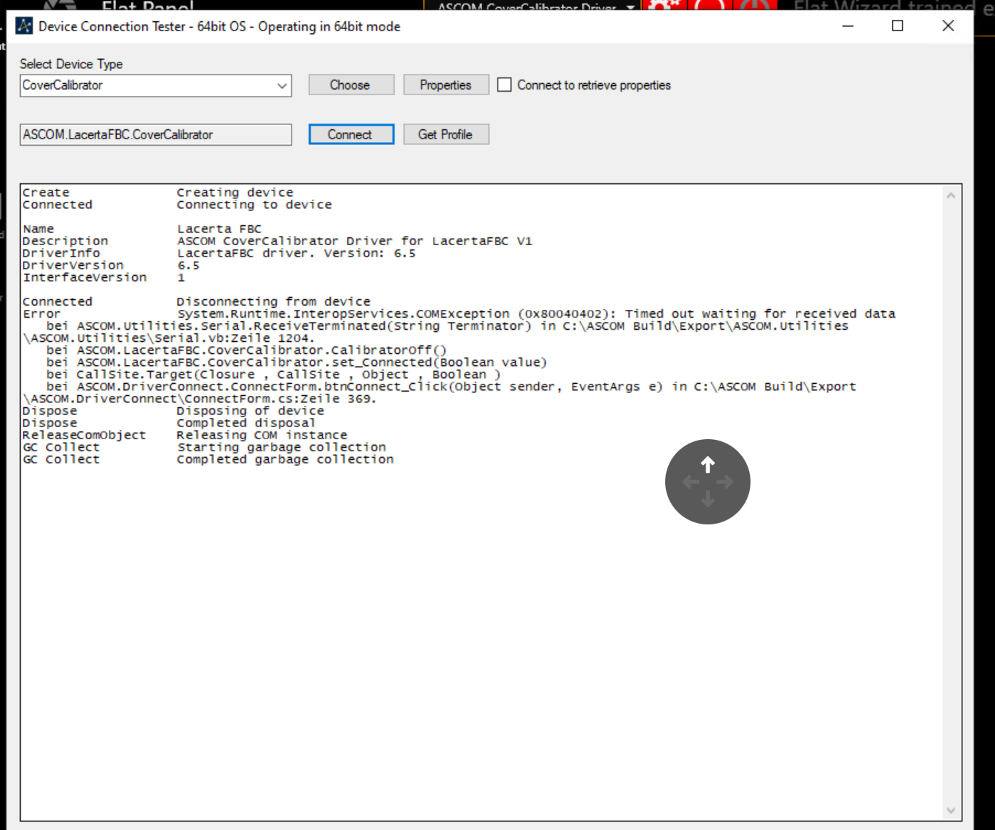Click the 'Lacerta FBC' name value
995x830 pixels.
[x=219, y=229]
